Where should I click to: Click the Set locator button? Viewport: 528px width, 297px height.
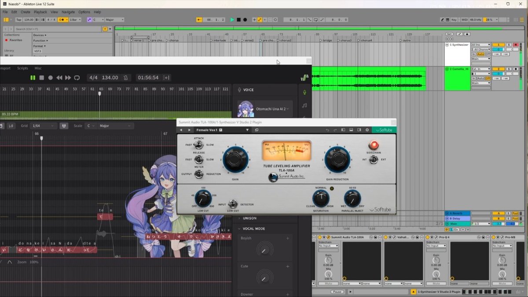click(x=449, y=34)
